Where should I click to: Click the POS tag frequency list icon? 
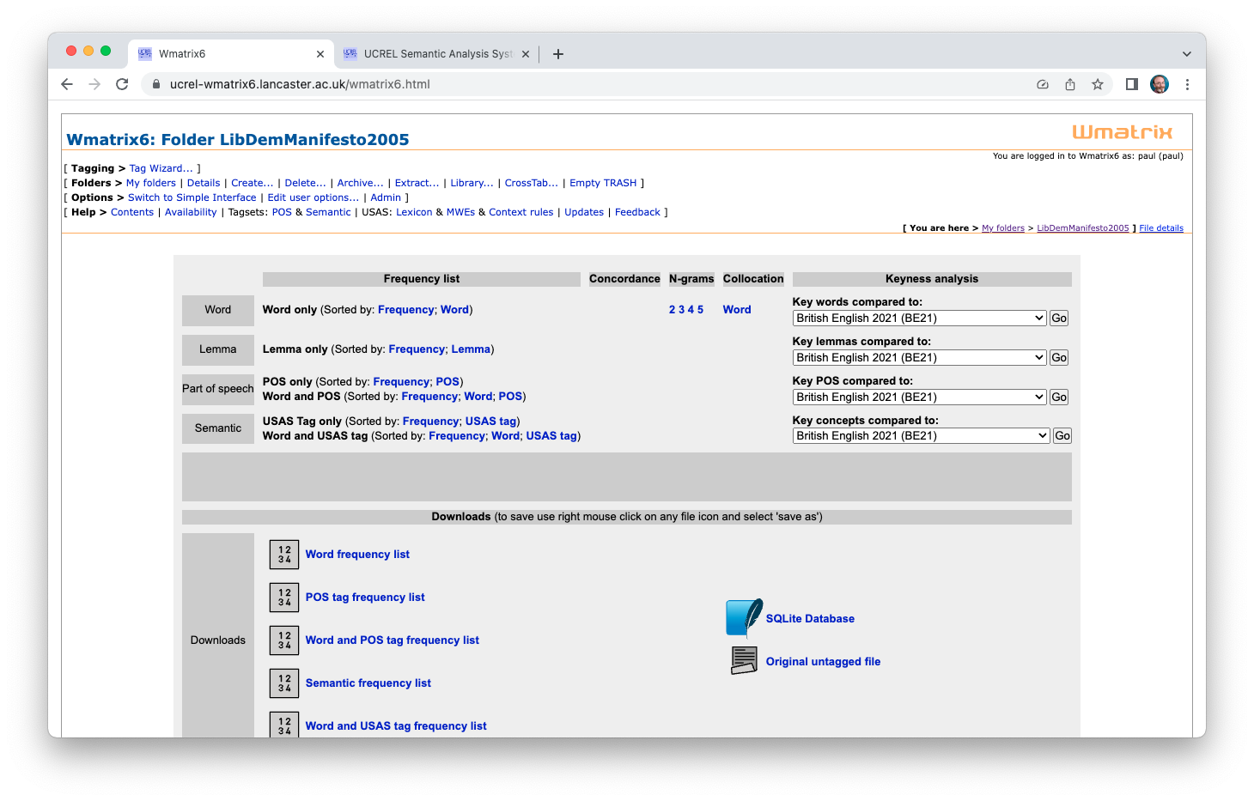(x=284, y=598)
